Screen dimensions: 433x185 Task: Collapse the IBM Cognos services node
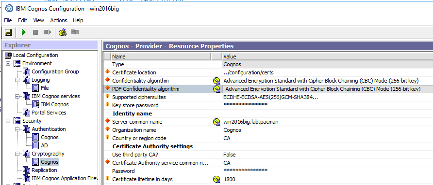click(x=17, y=97)
